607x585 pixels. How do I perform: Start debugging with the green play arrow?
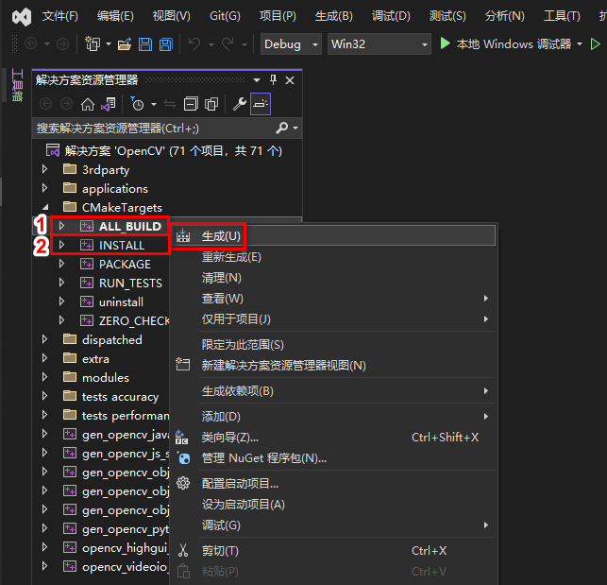[x=446, y=43]
